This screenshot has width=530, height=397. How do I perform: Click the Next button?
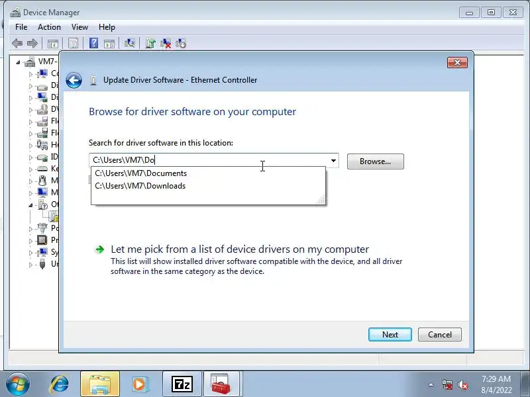pos(390,335)
